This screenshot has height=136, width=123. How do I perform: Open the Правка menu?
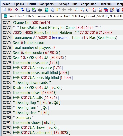click(x=19, y=4)
